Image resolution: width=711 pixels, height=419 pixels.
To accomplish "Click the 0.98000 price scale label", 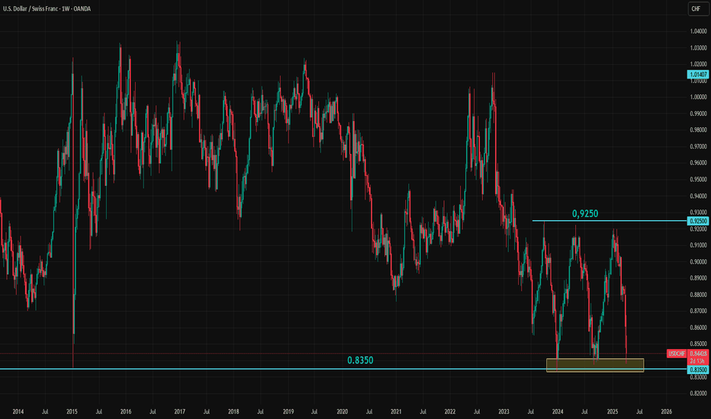I will (x=698, y=130).
